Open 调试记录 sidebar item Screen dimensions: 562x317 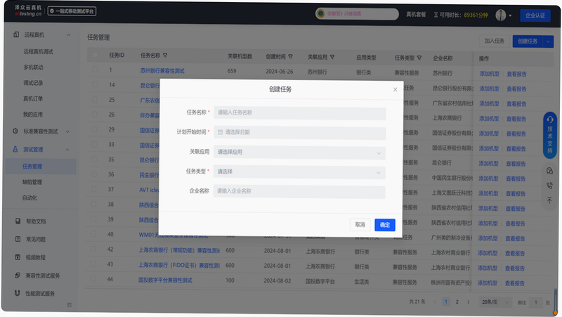(x=33, y=83)
